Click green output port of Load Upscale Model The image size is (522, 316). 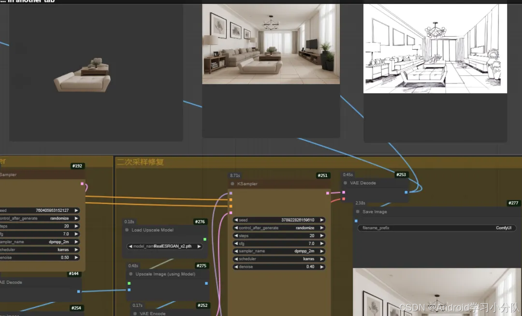205,239
